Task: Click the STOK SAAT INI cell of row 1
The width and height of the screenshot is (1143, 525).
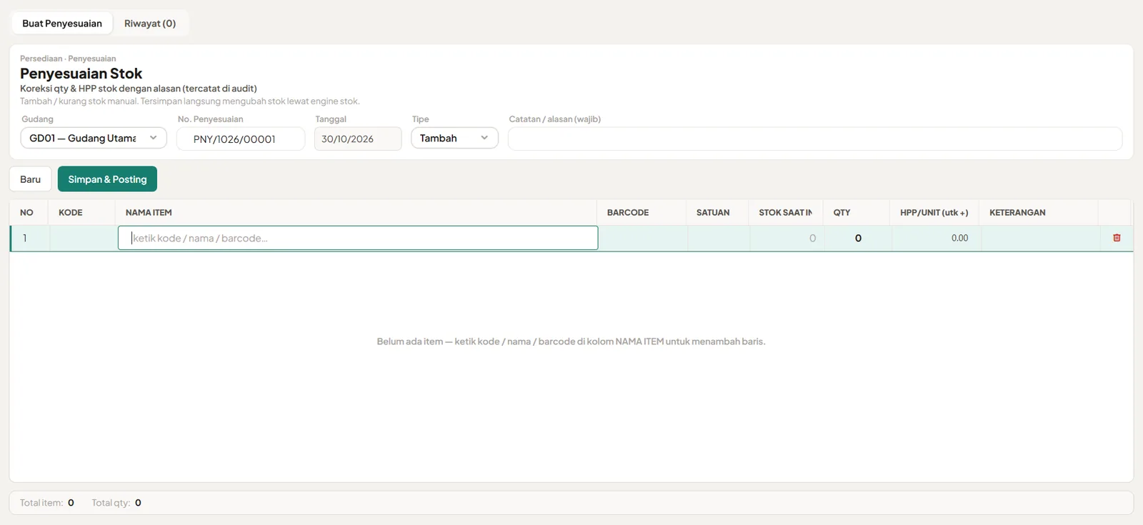Action: click(787, 238)
